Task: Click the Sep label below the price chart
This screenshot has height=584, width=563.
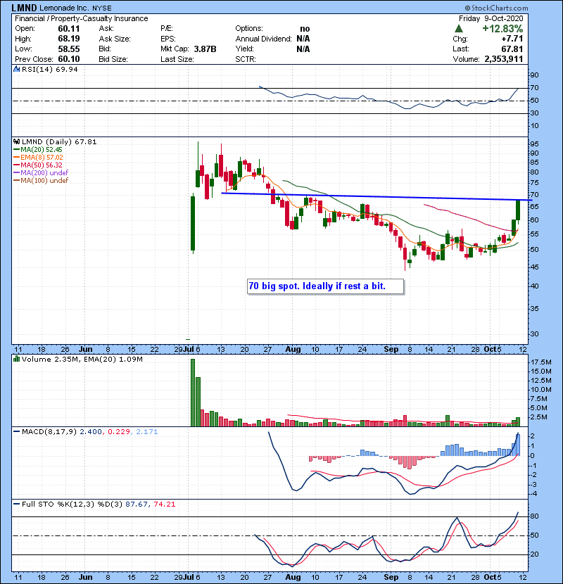Action: pyautogui.click(x=391, y=350)
